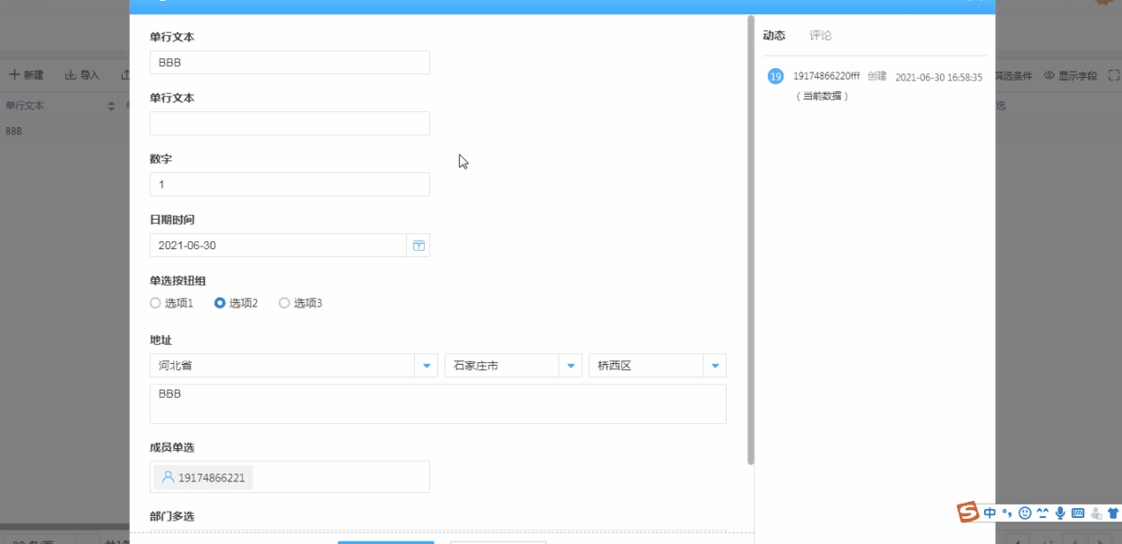
Task: Open the date picker calendar icon
Action: click(x=419, y=246)
